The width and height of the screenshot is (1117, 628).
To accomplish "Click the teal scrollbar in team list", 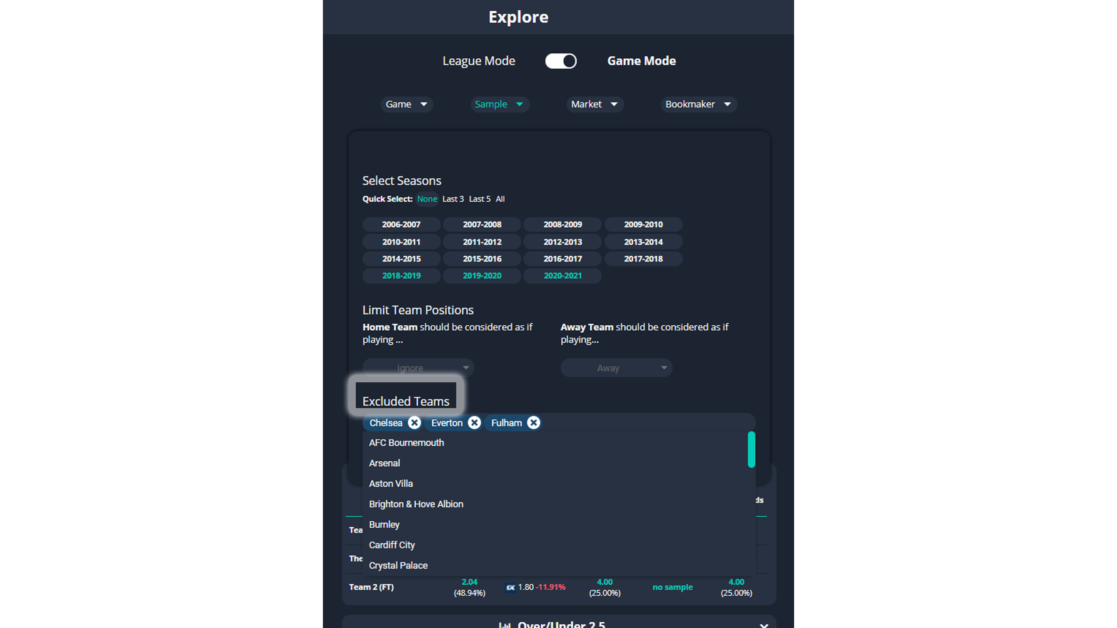I will point(751,450).
